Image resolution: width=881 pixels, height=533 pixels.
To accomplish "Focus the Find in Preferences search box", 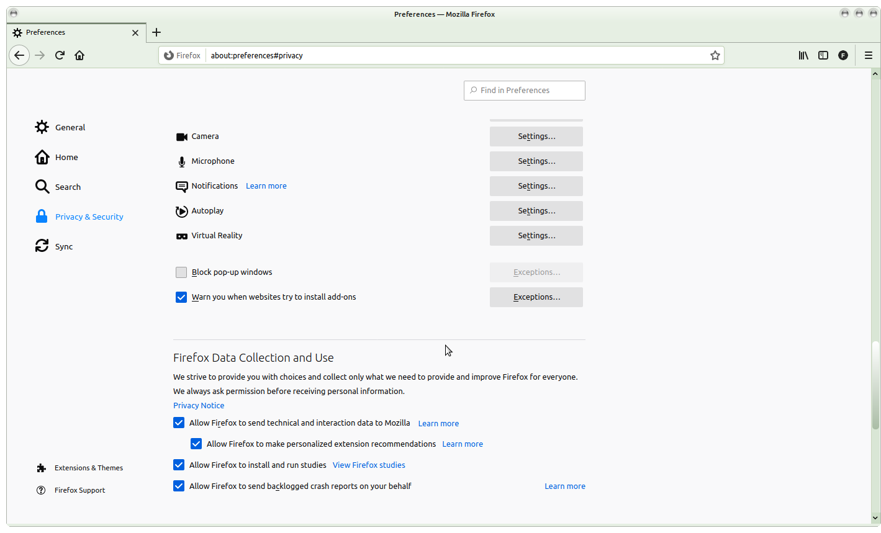I will click(x=525, y=91).
